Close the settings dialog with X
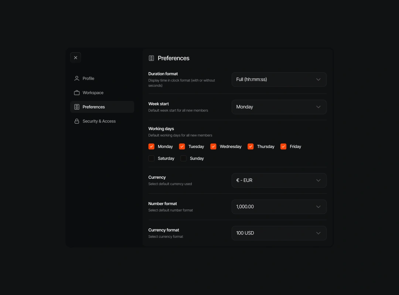This screenshot has width=399, height=295. 76,58
